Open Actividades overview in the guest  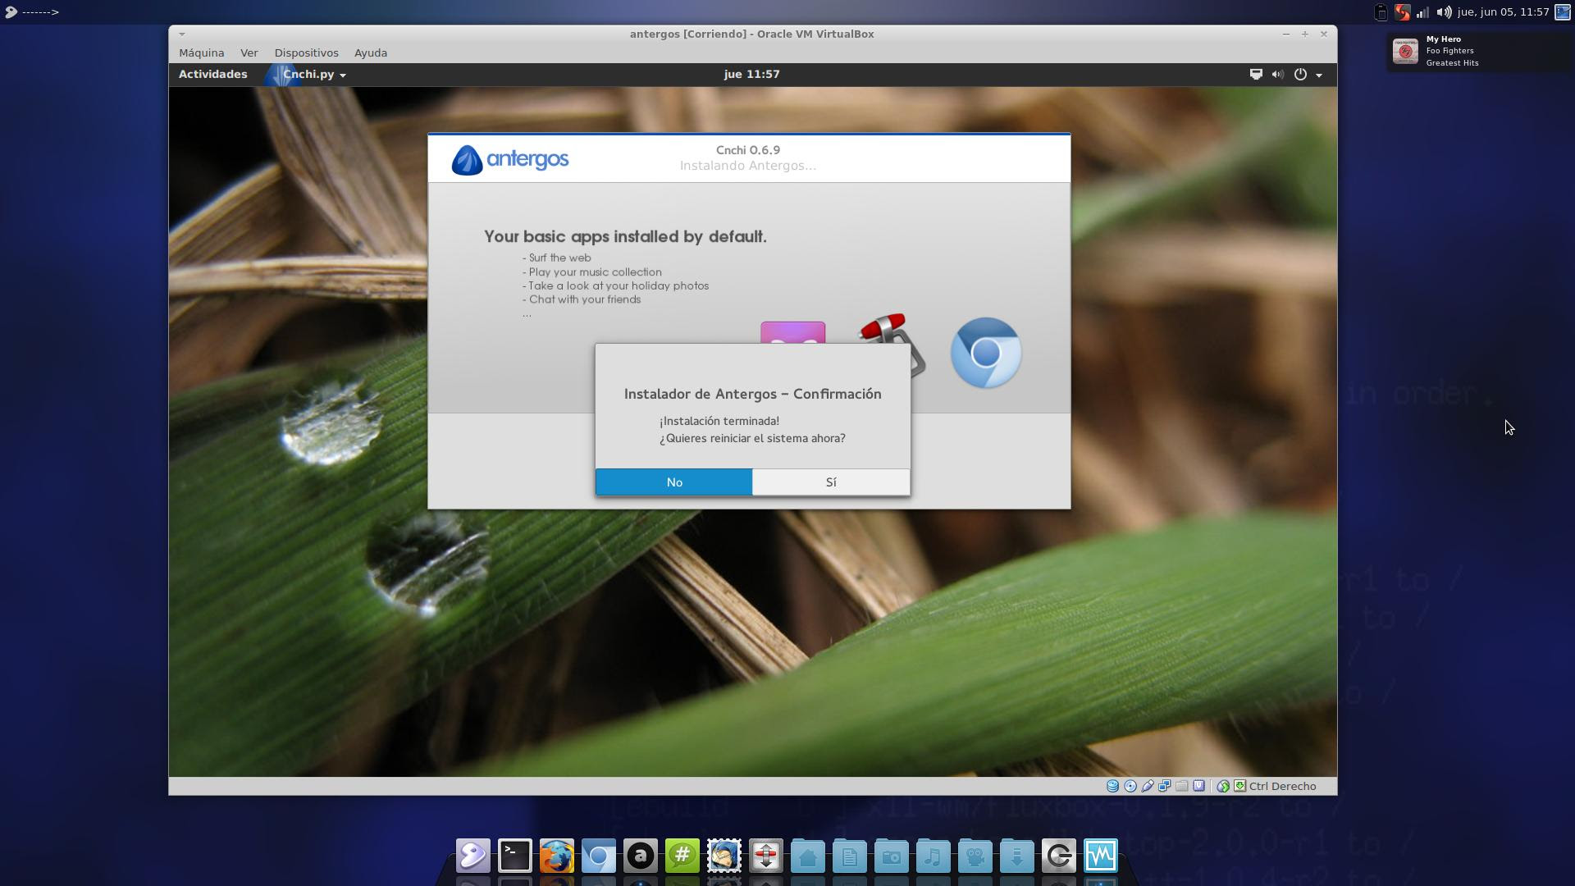pos(212,74)
